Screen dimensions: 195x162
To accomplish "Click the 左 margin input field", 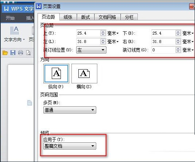I will 89,42.
